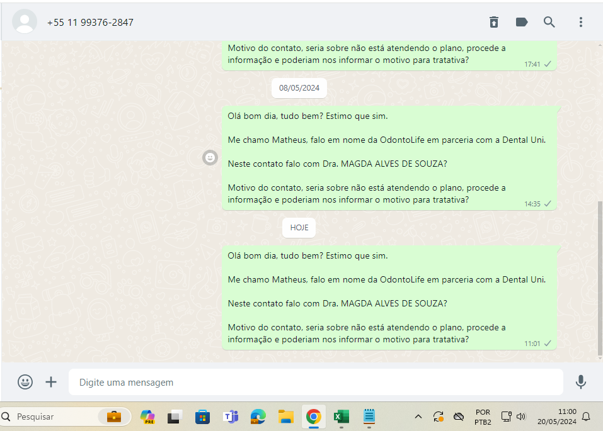Screen dimensions: 603x431
Task: Click the 17:41 message timestamp
Action: 532,65
